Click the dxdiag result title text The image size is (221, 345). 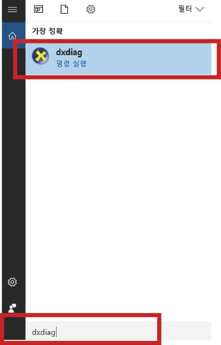point(69,52)
